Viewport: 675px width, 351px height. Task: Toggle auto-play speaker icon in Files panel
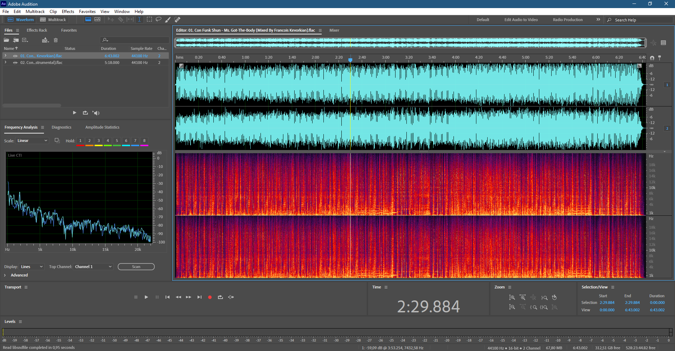(96, 113)
